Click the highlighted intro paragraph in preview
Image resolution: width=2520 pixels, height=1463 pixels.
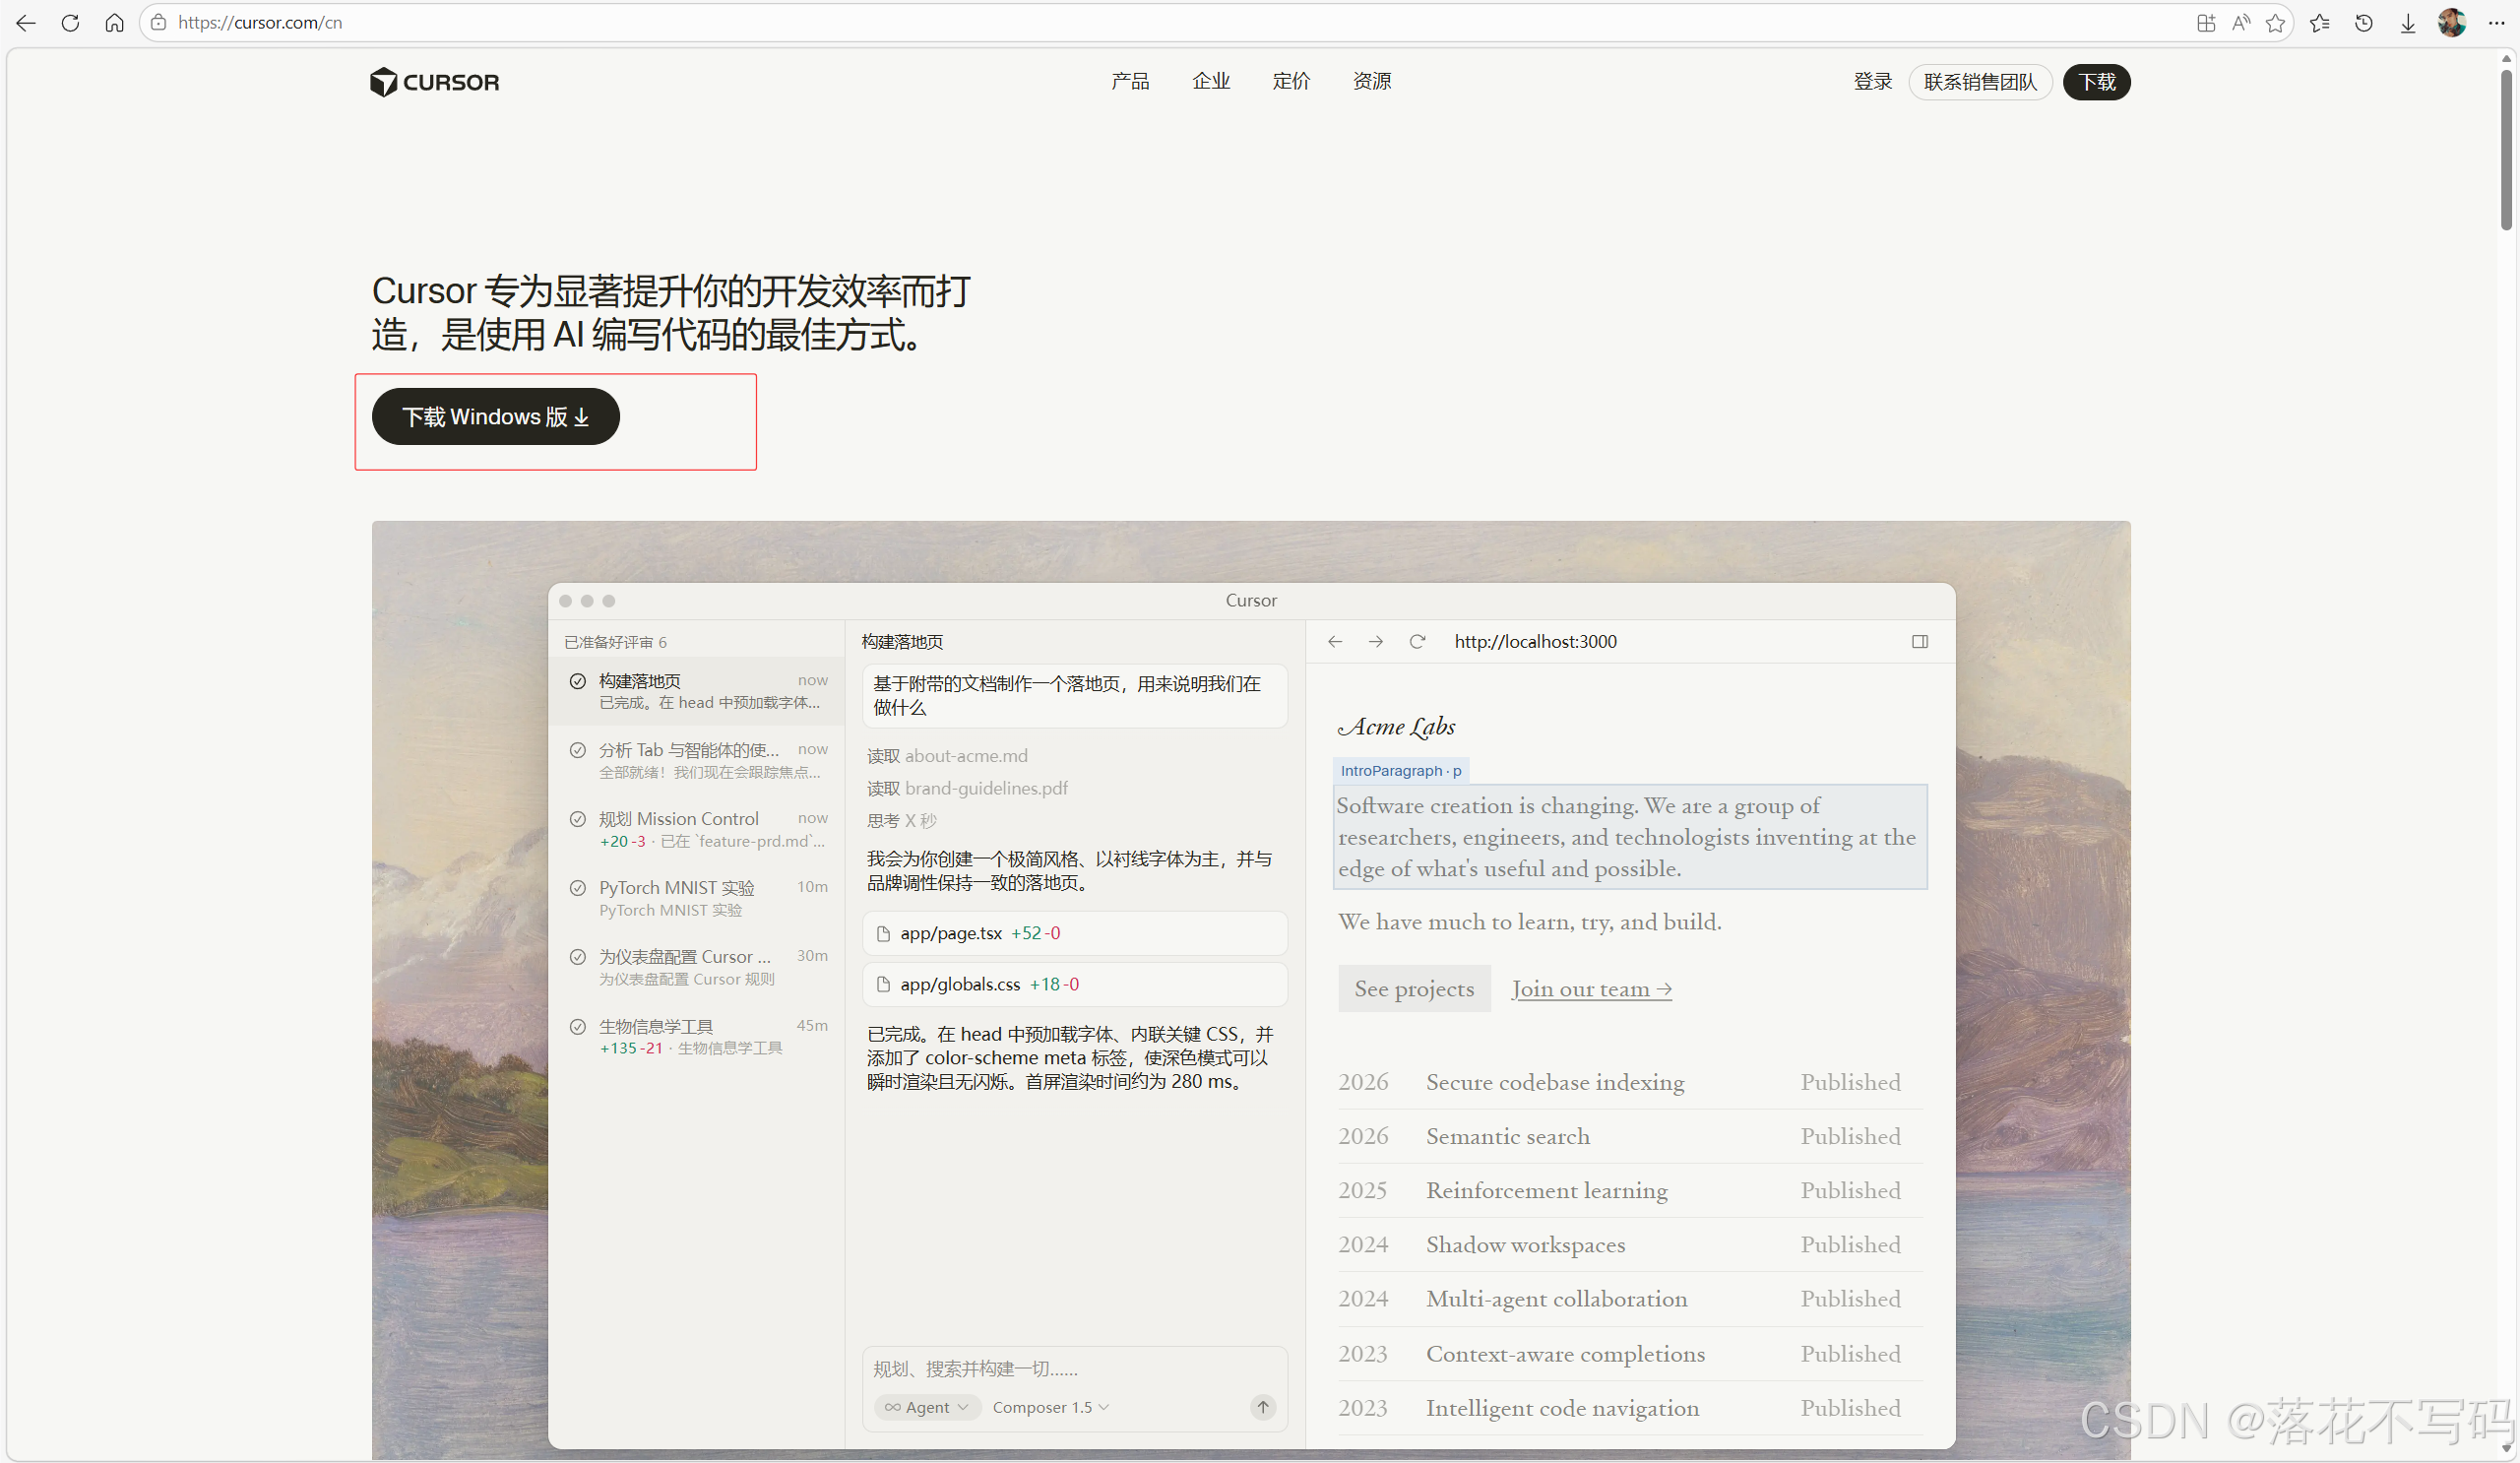coord(1630,837)
